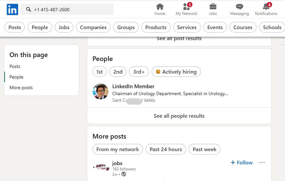Image resolution: width=285 pixels, height=181 pixels.
Task: Click the Chairman of Urology Department headline
Action: coord(170,93)
